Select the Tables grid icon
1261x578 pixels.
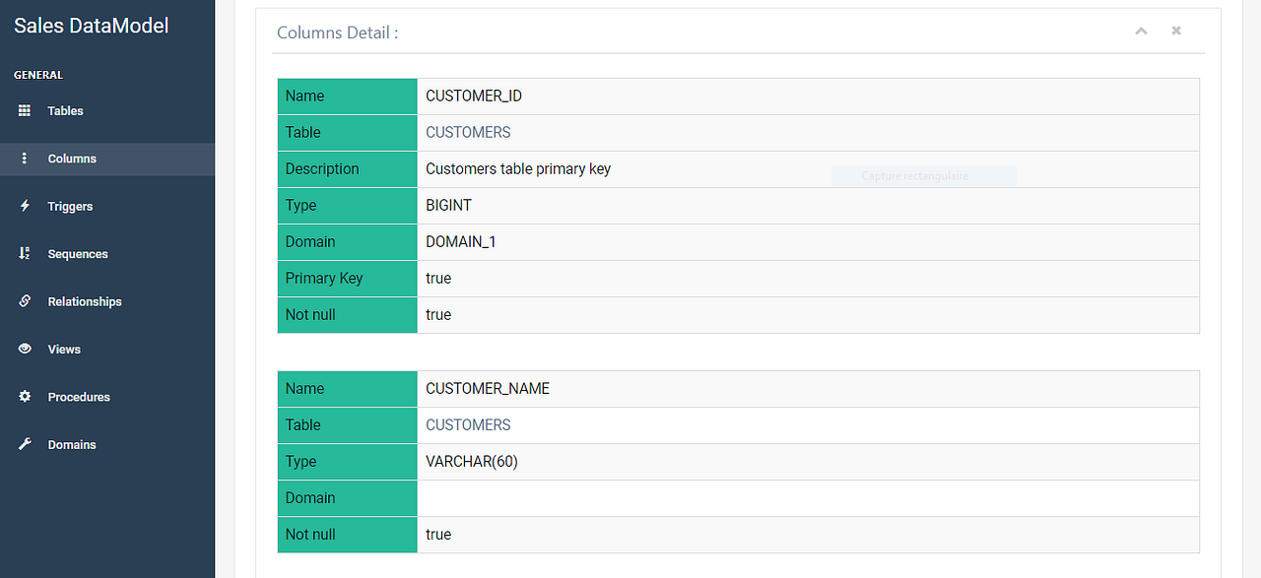[x=24, y=110]
